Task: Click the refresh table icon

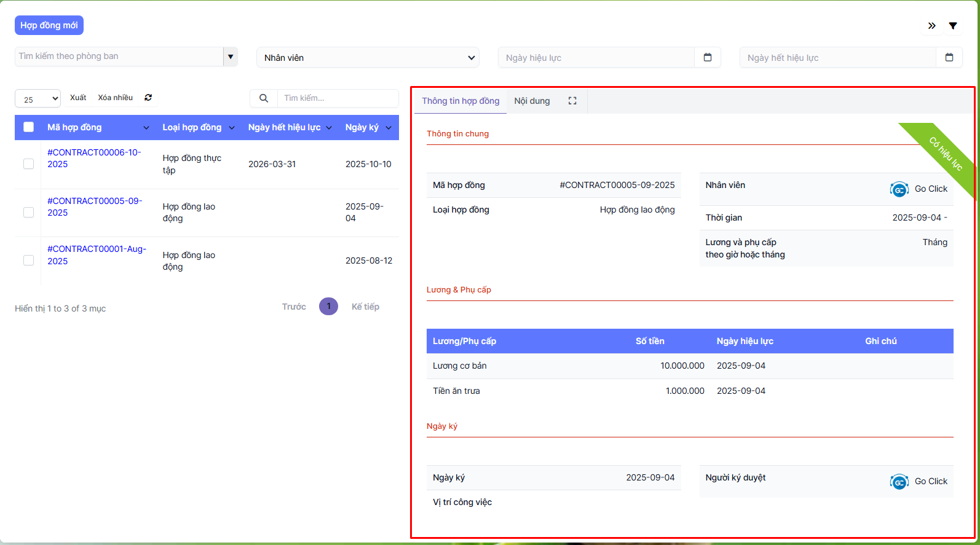Action: [148, 98]
